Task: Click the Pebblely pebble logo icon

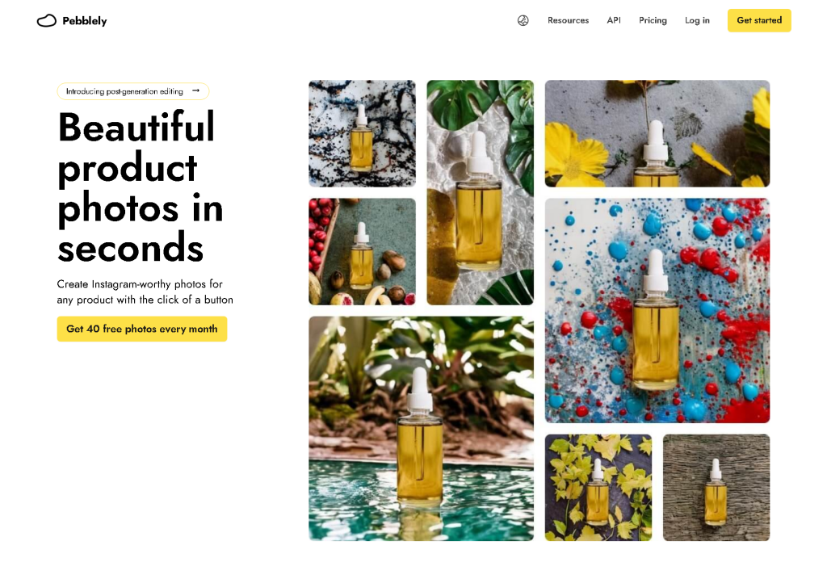Action: (46, 20)
